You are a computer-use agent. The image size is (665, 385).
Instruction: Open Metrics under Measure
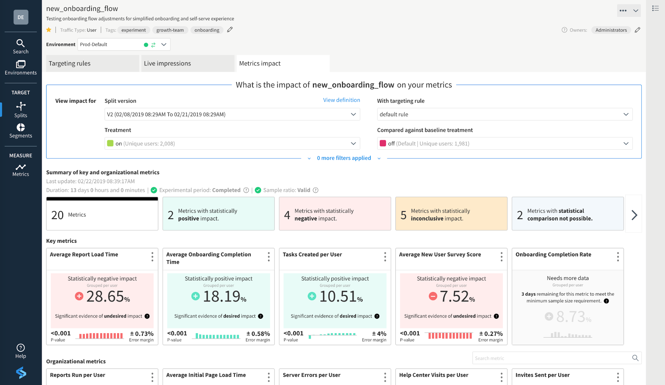point(21,170)
